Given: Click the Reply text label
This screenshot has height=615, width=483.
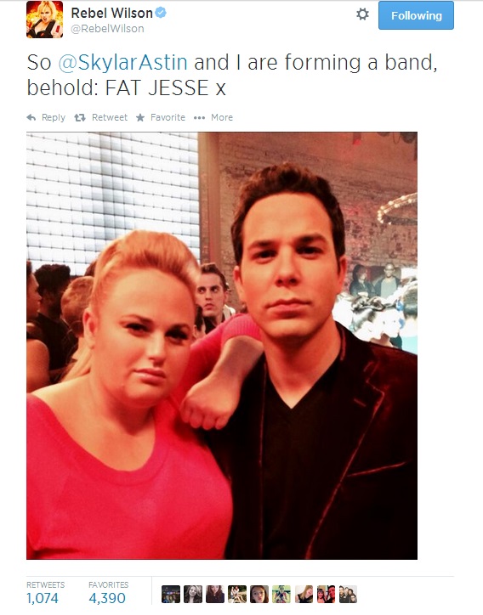Looking at the screenshot, I should point(54,118).
